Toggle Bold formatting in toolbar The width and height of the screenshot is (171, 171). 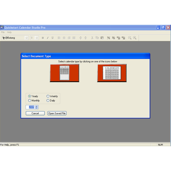[43, 38]
